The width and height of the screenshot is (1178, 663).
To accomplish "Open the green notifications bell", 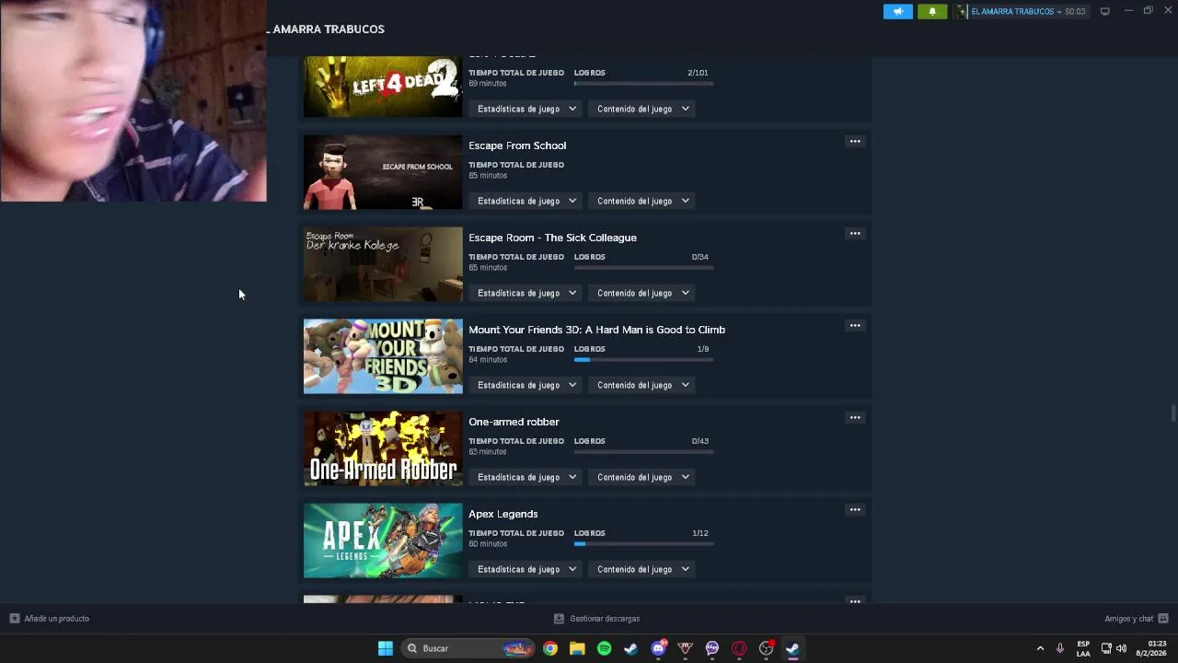I will click(932, 11).
